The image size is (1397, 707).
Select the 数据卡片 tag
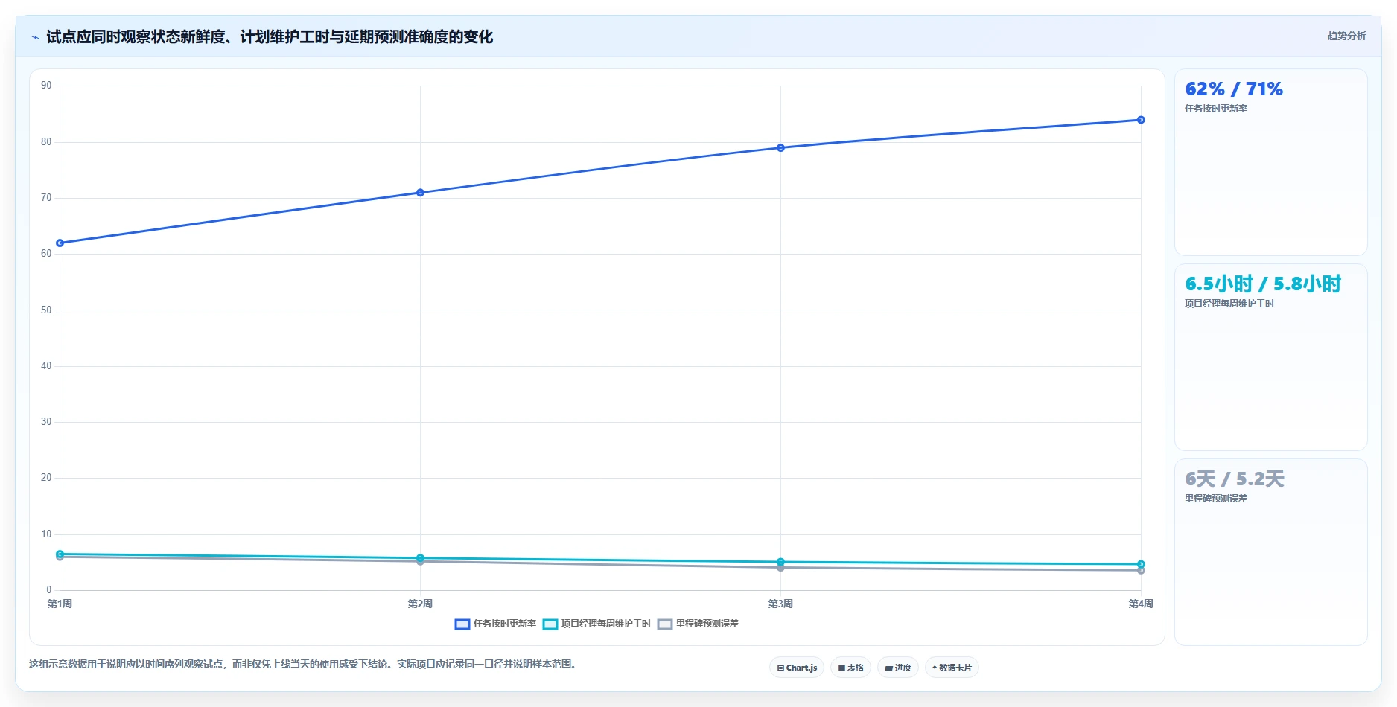pyautogui.click(x=952, y=668)
